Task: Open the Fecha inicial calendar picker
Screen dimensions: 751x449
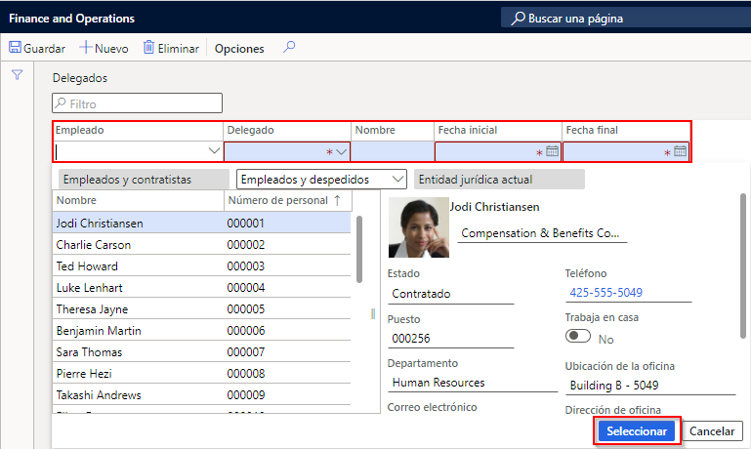Action: tap(552, 151)
